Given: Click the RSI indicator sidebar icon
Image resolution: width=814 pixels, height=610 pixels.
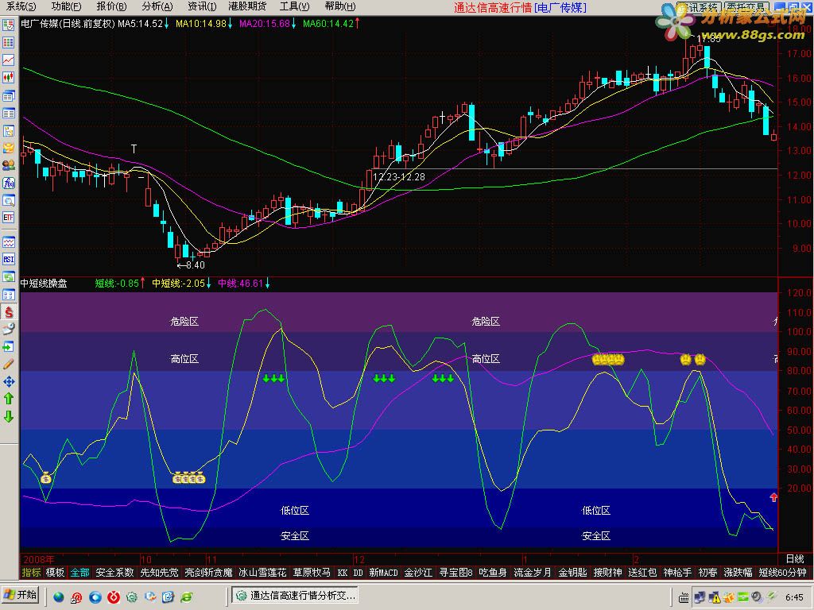Looking at the screenshot, I should (8, 259).
